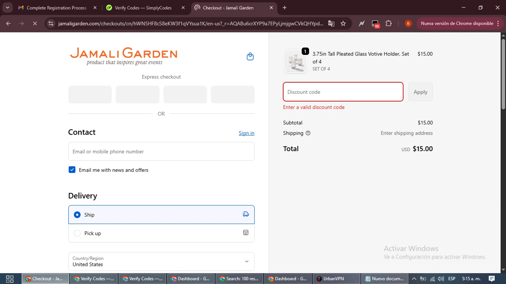Close the Checkout Jamali Garden tab
Viewport: 506px width, 284px height.
pos(271,8)
